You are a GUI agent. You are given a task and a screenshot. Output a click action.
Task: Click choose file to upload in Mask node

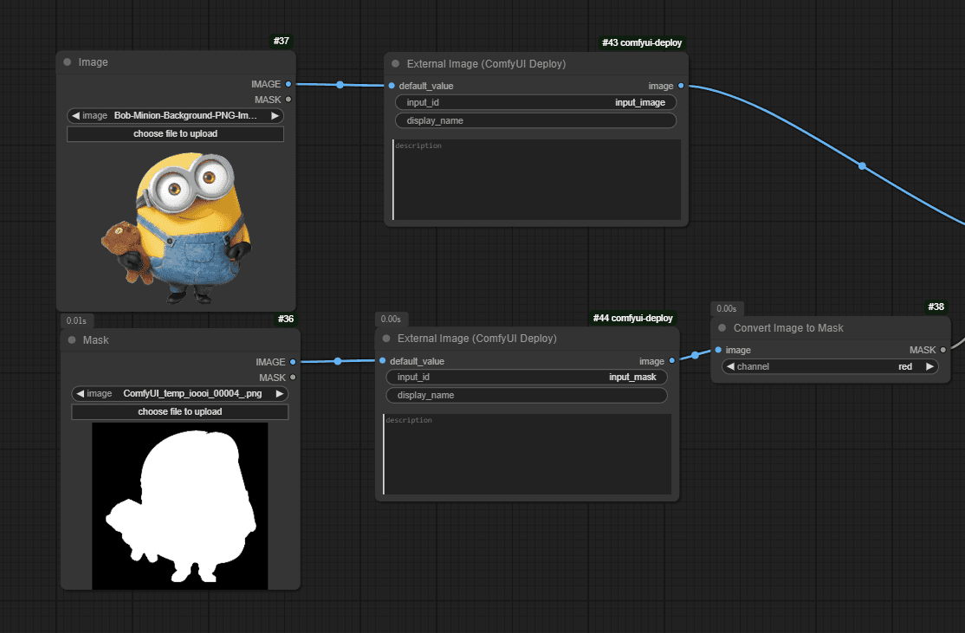point(179,412)
